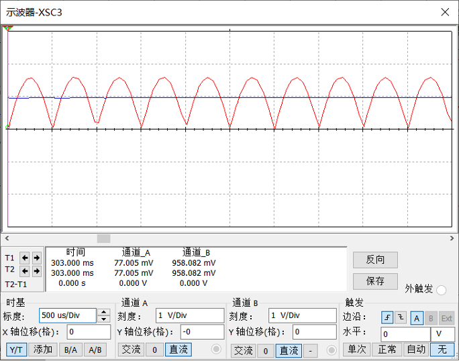Set trigger mode to 单次 (Single)
This screenshot has width=459, height=361.
pos(357,350)
